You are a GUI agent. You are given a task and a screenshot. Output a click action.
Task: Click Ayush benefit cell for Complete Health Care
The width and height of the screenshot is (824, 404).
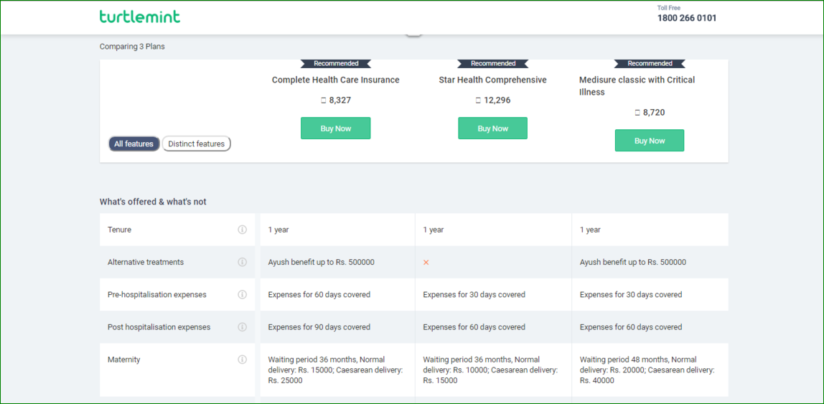[321, 262]
